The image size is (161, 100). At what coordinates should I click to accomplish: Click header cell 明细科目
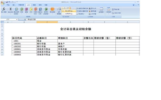coord(70,38)
